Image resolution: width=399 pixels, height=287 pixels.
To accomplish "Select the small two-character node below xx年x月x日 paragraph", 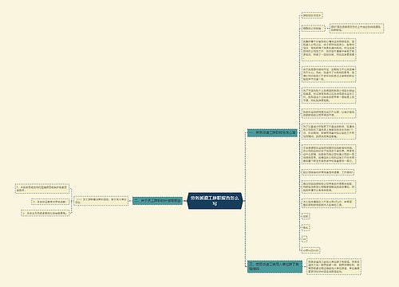I will click(x=306, y=216).
